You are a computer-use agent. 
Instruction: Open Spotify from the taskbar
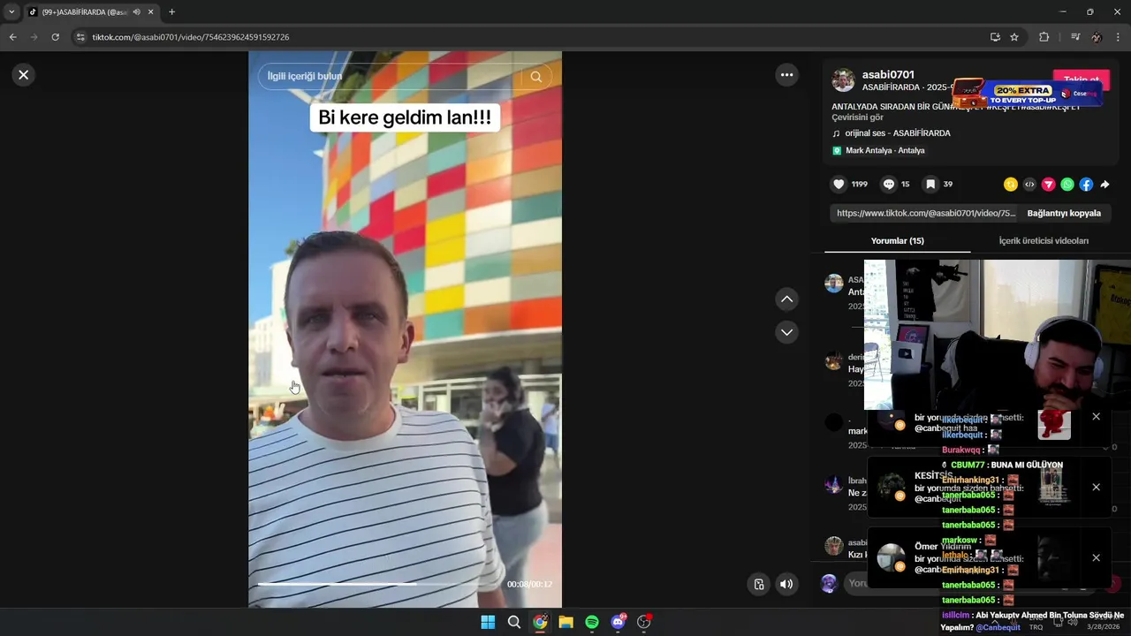(592, 622)
